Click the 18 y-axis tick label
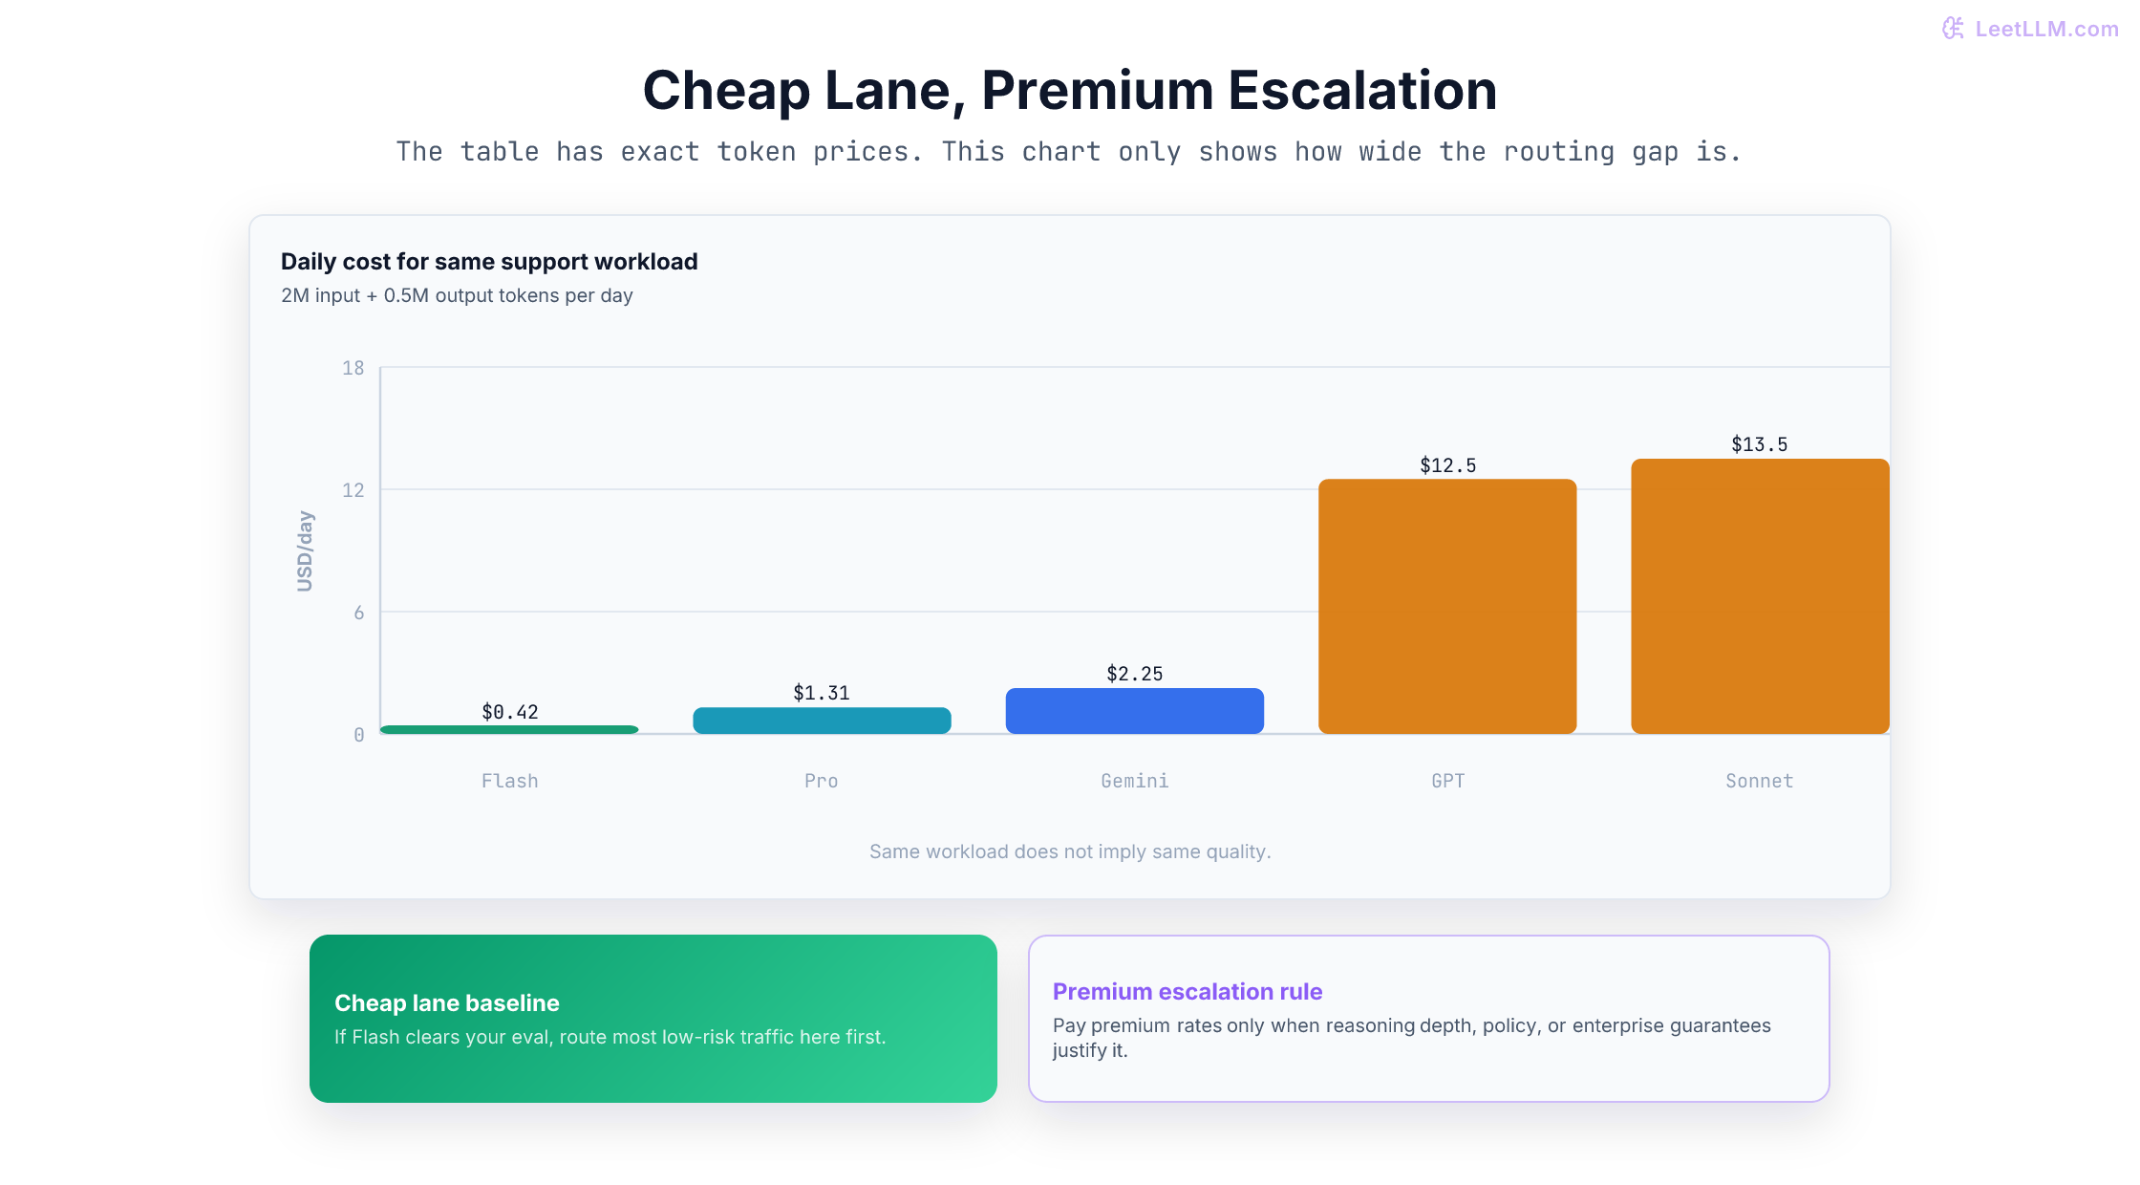This screenshot has width=2140, height=1185. pos(353,368)
